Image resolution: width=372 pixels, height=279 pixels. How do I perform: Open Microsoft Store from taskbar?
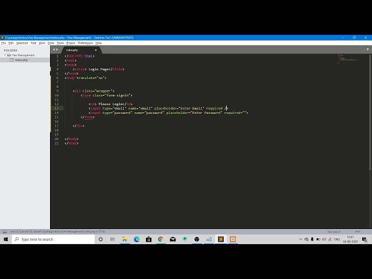149,239
